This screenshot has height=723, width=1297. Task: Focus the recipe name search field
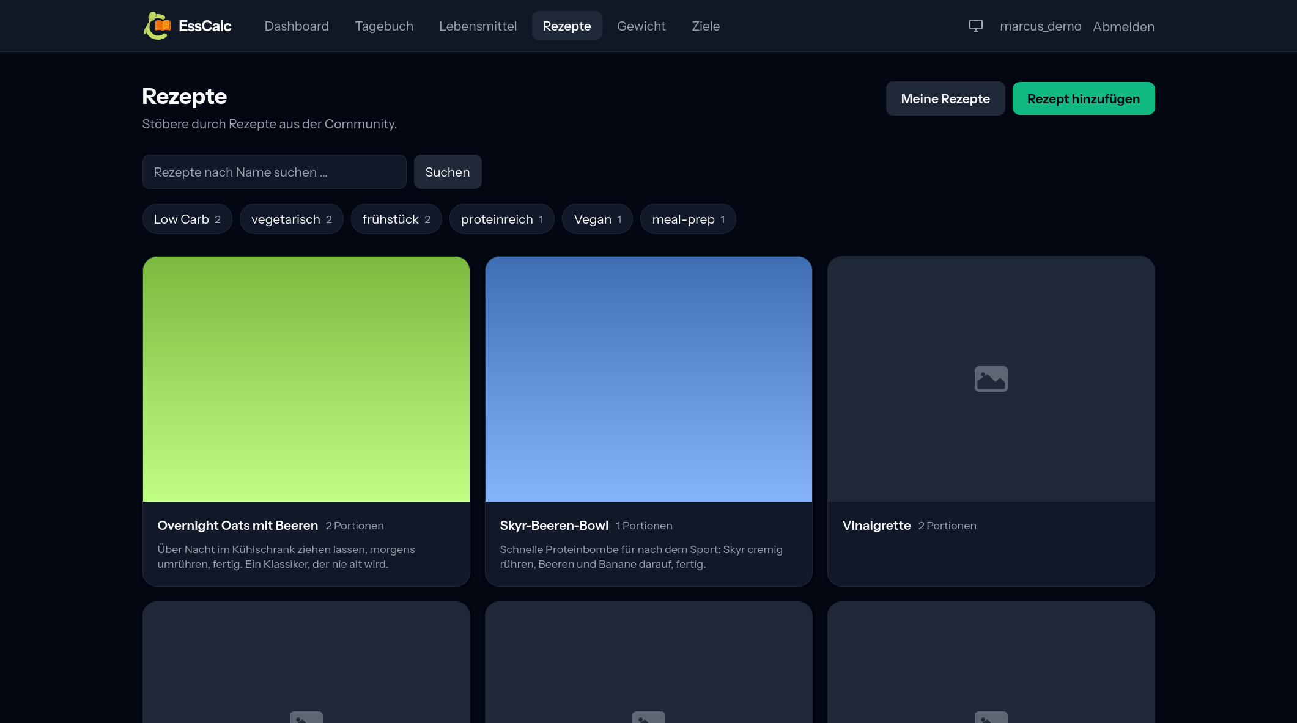[274, 172]
